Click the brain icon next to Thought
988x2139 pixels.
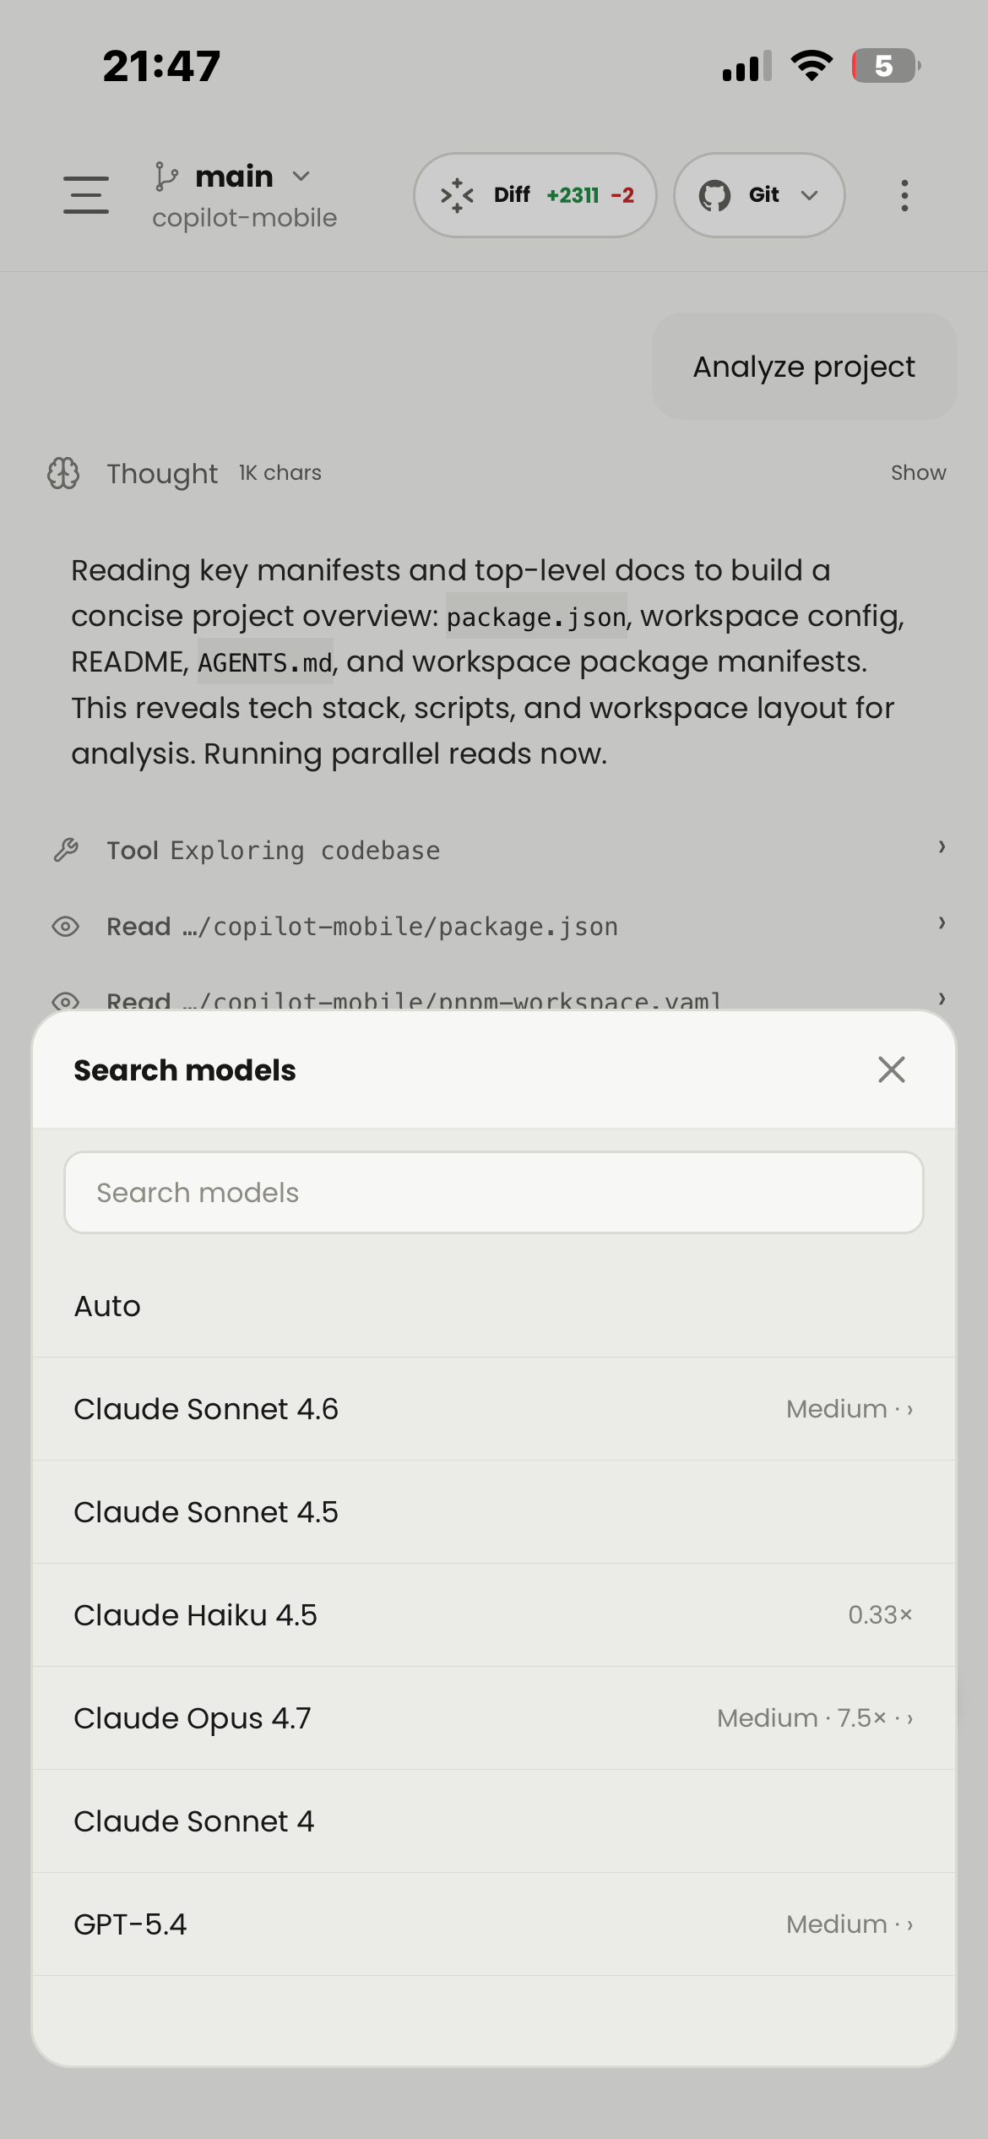click(62, 474)
